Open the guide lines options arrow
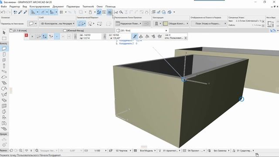 (37, 12)
